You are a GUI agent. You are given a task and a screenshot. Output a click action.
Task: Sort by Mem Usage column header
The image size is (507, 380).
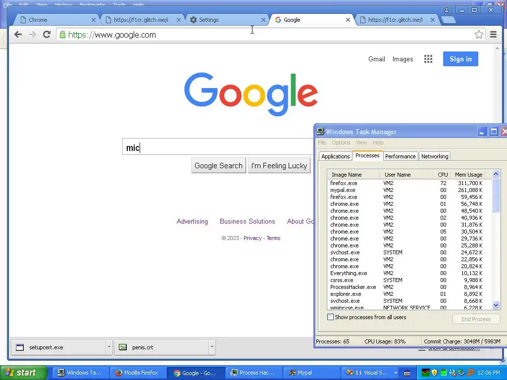click(468, 175)
